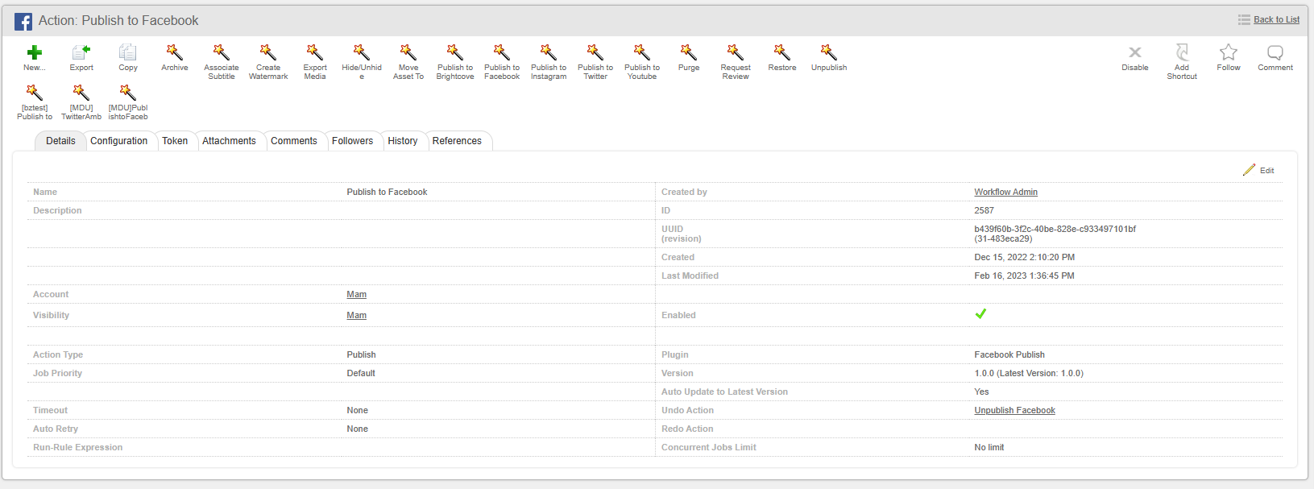Follow this action via star icon
Screen dimensions: 1314x489
pyautogui.click(x=1229, y=52)
